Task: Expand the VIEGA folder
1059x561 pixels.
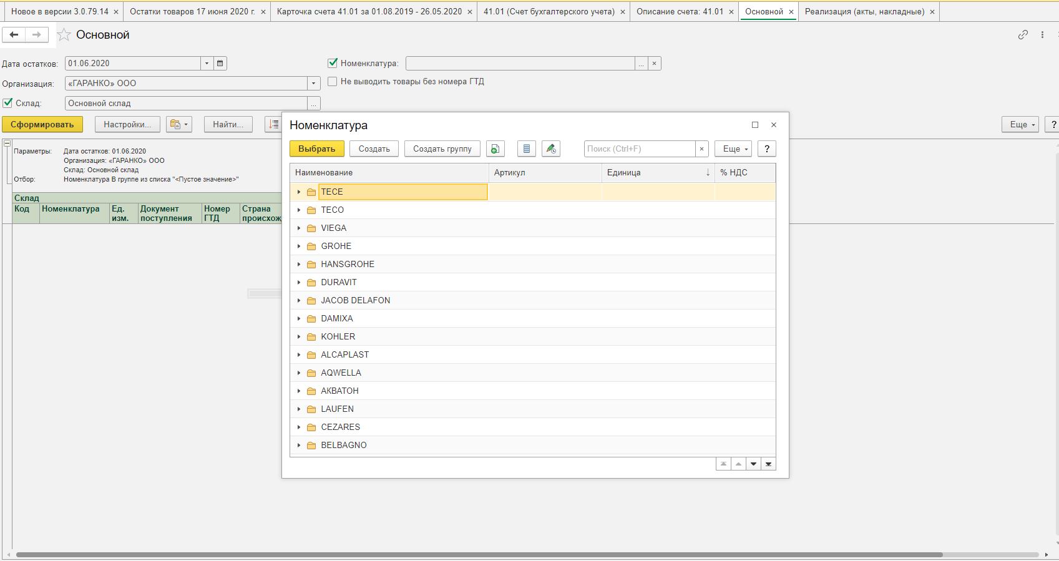Action: 299,228
